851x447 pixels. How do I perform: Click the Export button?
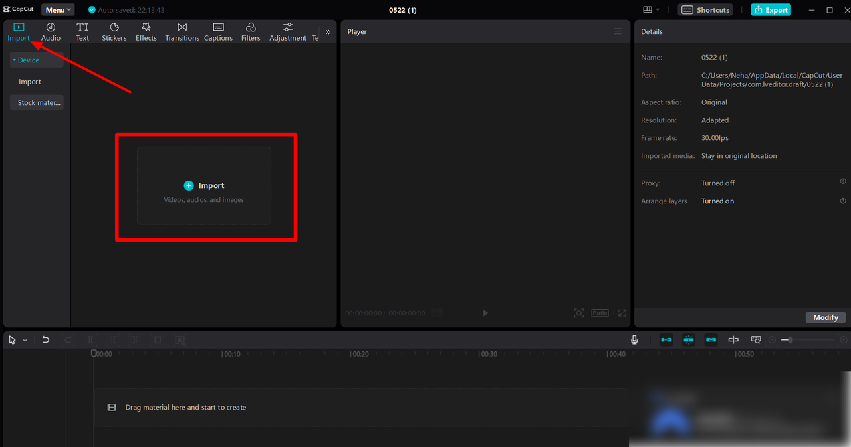pos(771,10)
